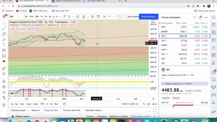Open the Тестер стратегий tab
Screen dimensions: 217x122
[x=72, y=110]
